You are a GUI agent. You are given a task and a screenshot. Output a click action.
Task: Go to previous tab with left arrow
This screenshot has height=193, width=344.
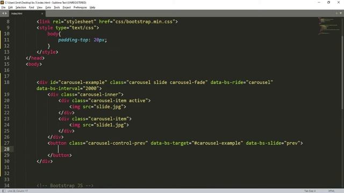tap(3, 13)
